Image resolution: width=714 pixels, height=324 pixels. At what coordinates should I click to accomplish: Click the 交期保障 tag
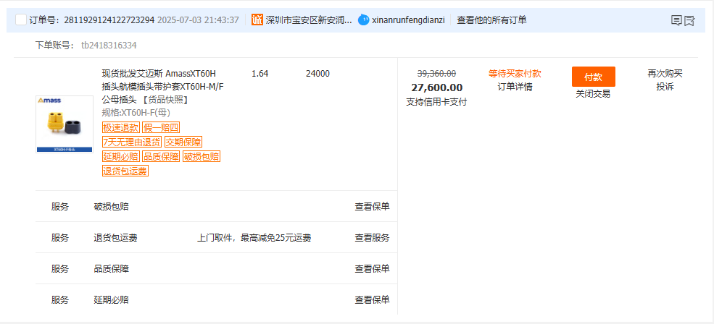[183, 142]
